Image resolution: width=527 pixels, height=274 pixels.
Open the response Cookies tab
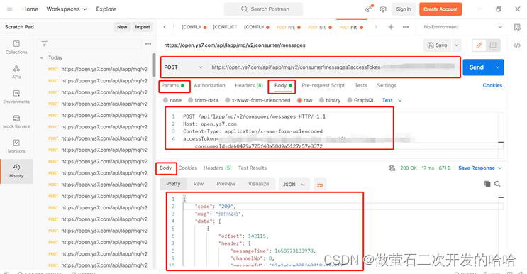click(x=187, y=168)
